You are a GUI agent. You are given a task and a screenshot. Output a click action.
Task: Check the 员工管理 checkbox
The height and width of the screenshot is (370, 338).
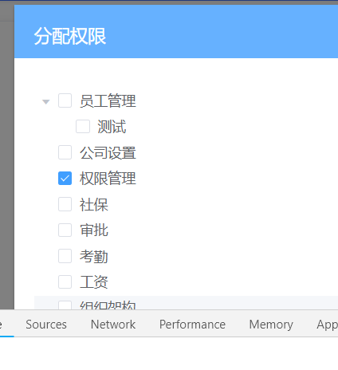coord(65,100)
